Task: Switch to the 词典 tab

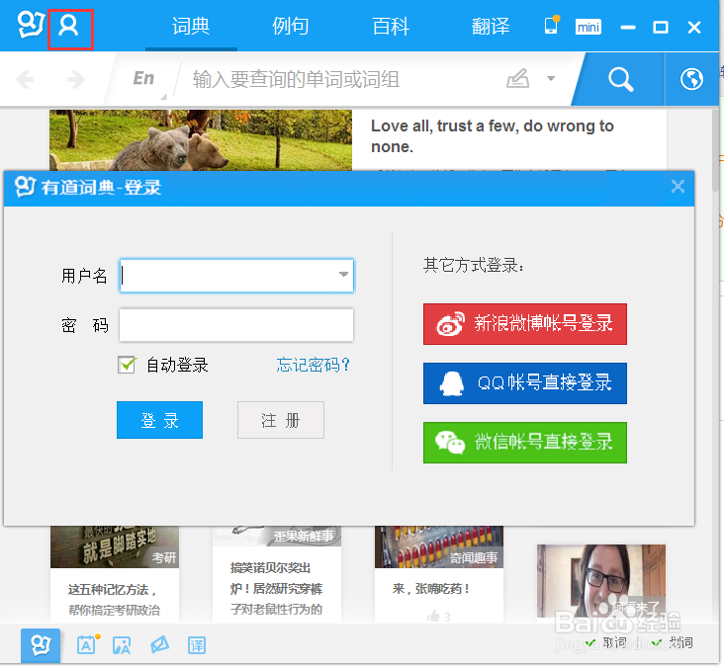Action: 191,27
